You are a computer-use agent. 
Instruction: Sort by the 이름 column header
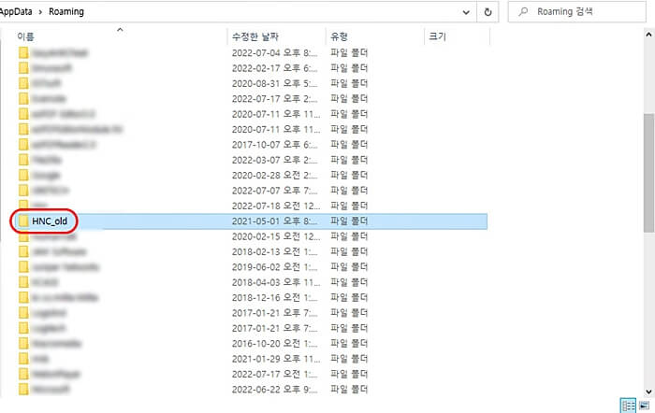(x=25, y=36)
